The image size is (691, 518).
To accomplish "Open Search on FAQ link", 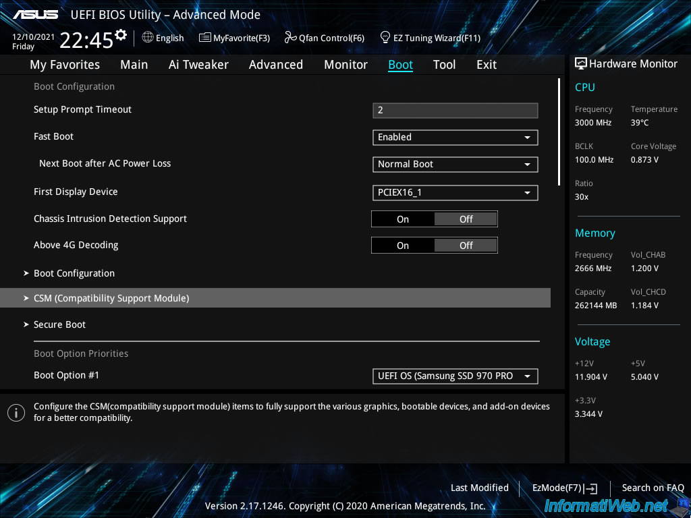I will pos(653,488).
